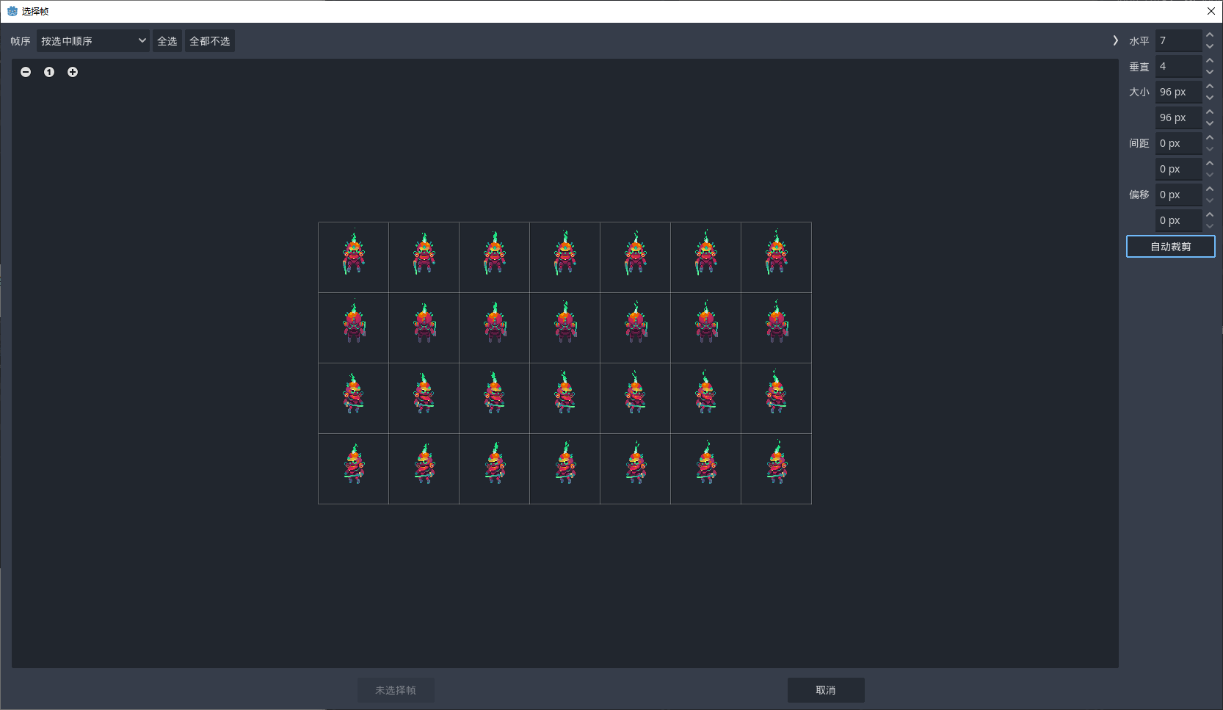Select the fourth frame in row one
The image size is (1223, 710).
coord(565,258)
